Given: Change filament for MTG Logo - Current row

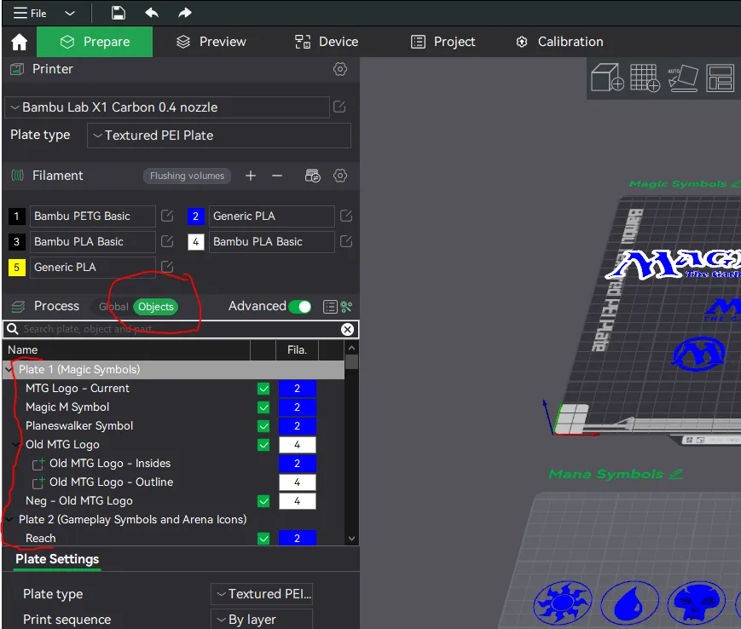Looking at the screenshot, I should pos(298,389).
